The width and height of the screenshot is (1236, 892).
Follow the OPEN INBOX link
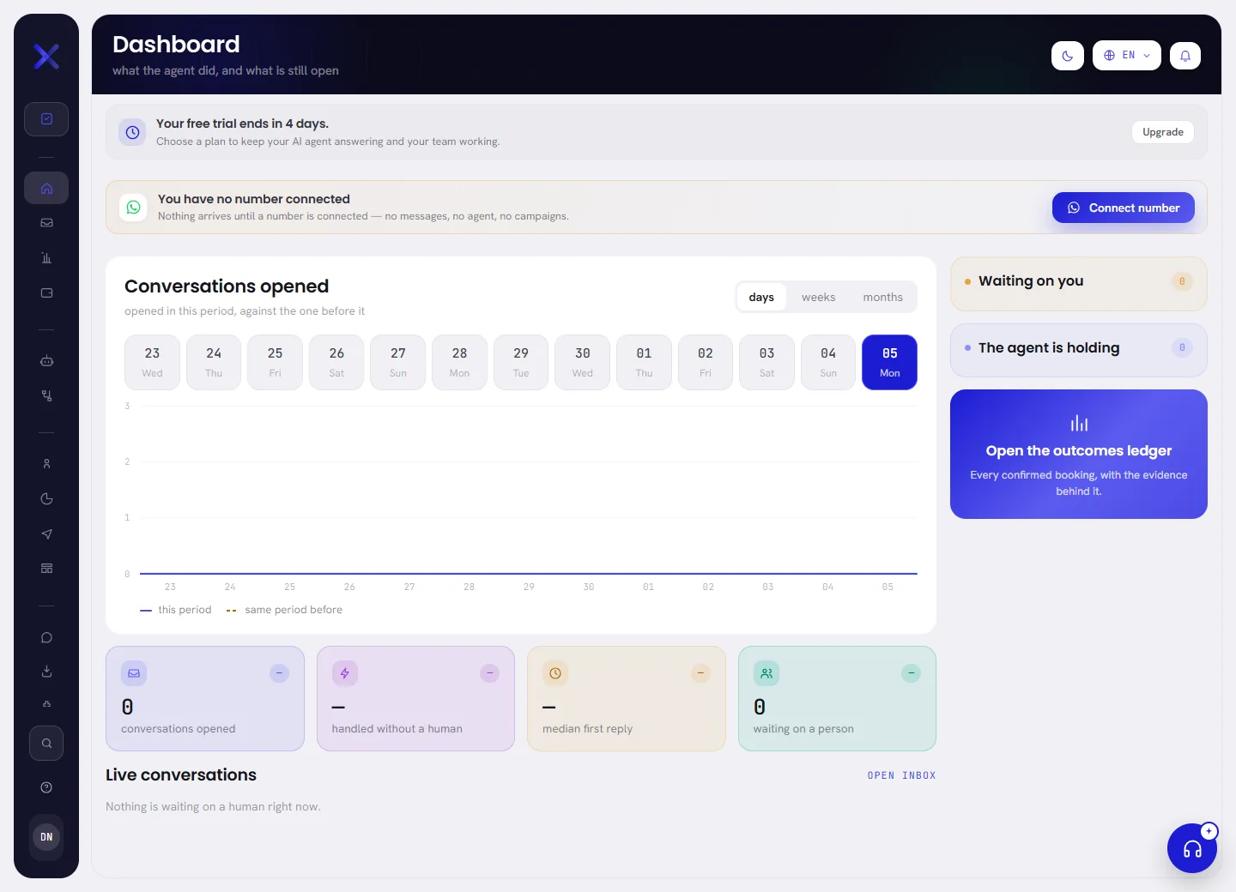(x=901, y=775)
